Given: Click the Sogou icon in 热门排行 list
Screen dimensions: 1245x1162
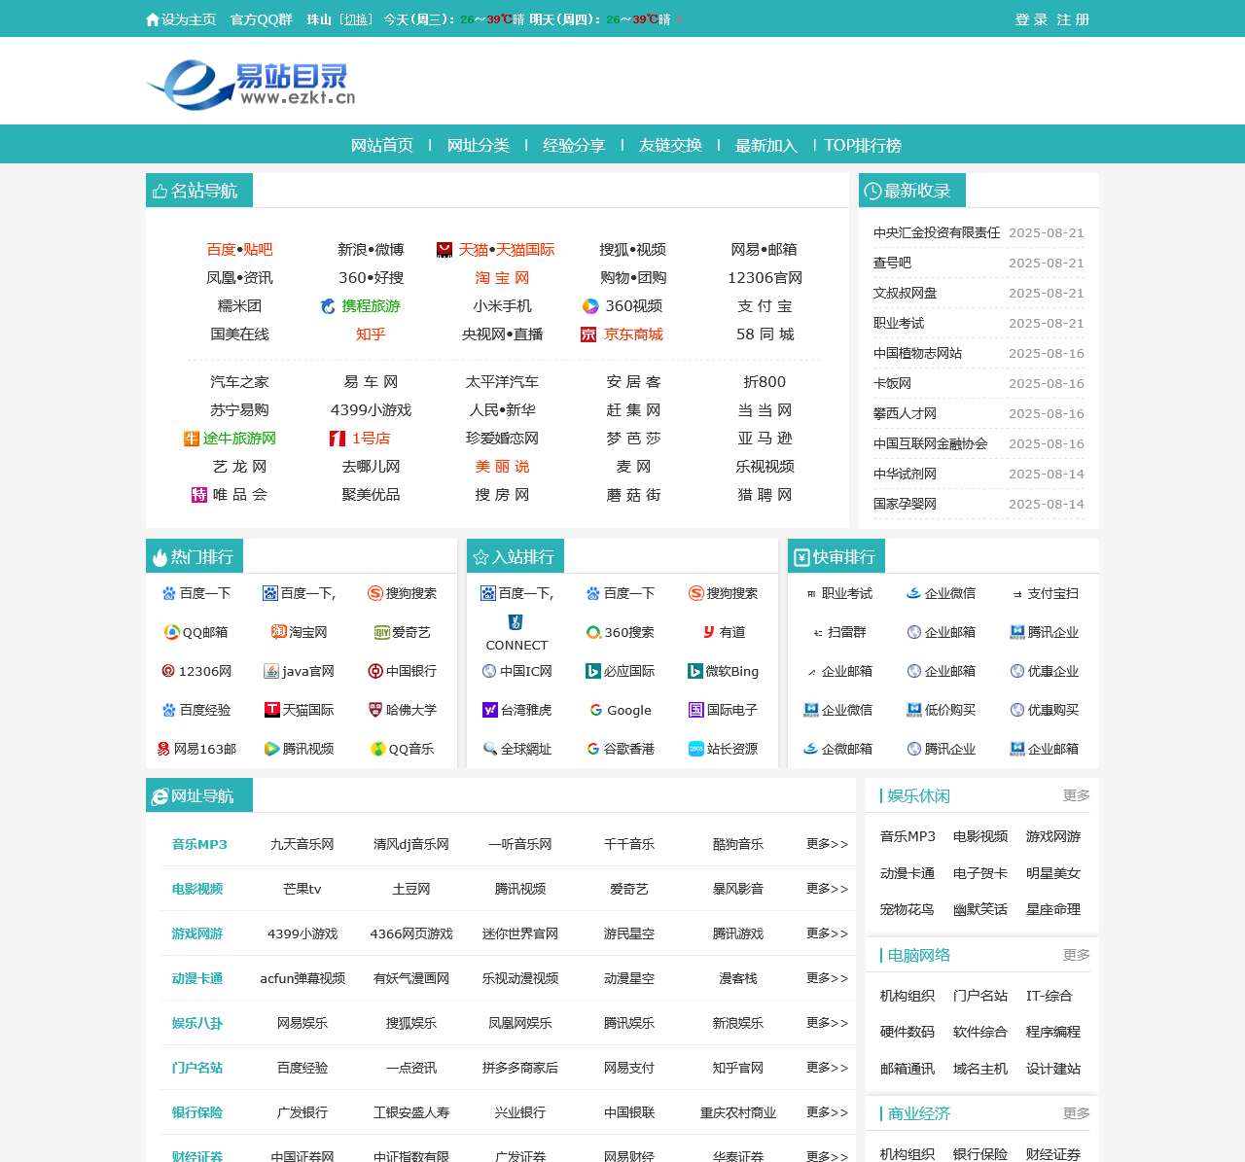Looking at the screenshot, I should (x=374, y=593).
